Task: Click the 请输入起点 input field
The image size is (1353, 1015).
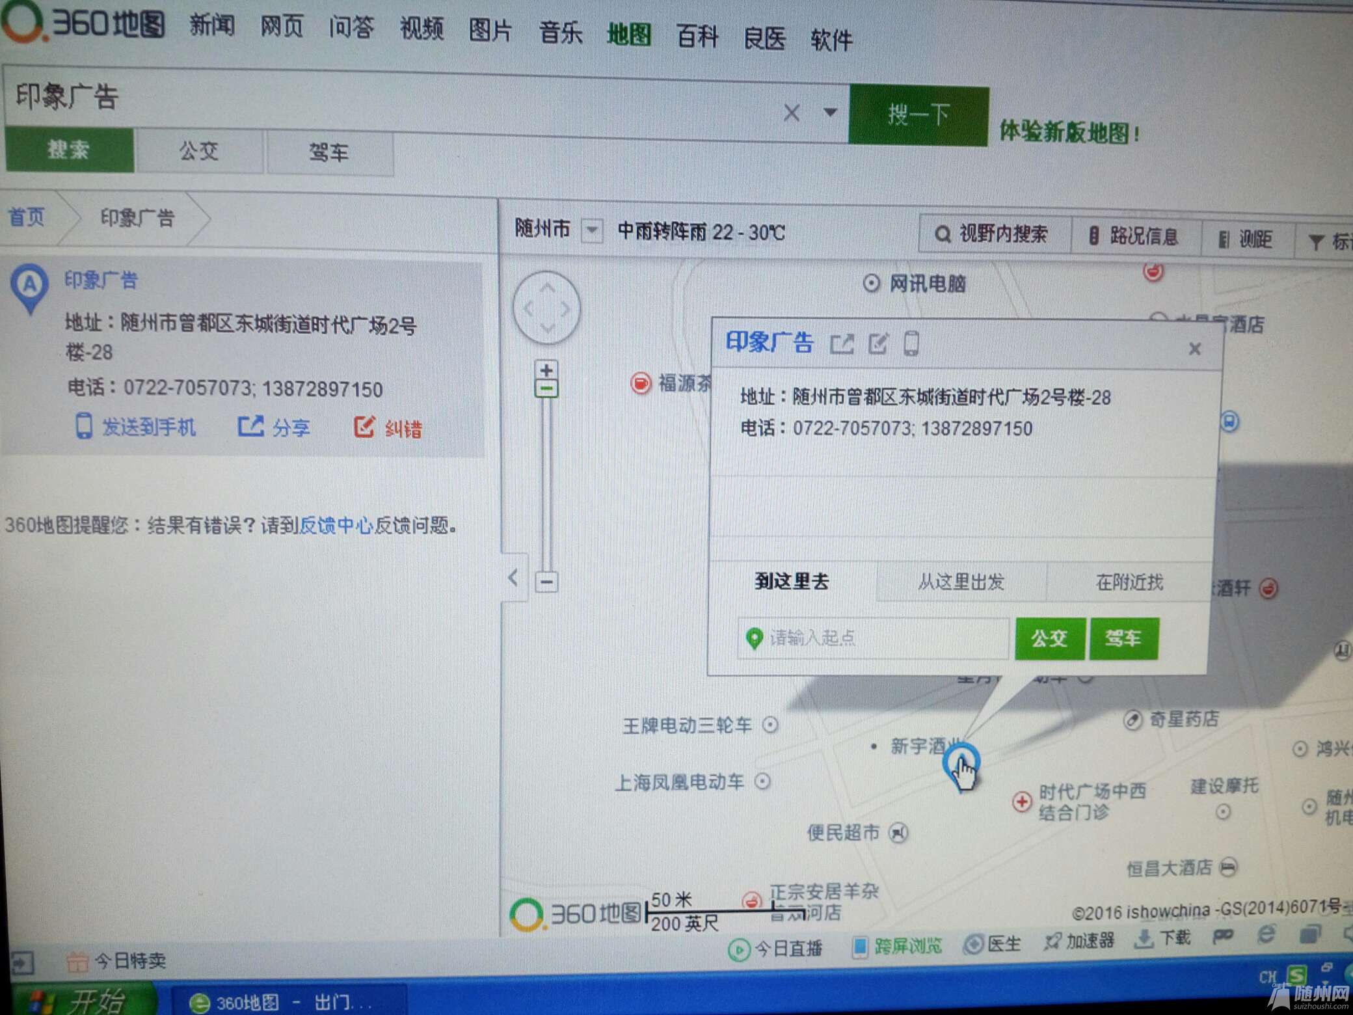Action: pyautogui.click(x=873, y=638)
